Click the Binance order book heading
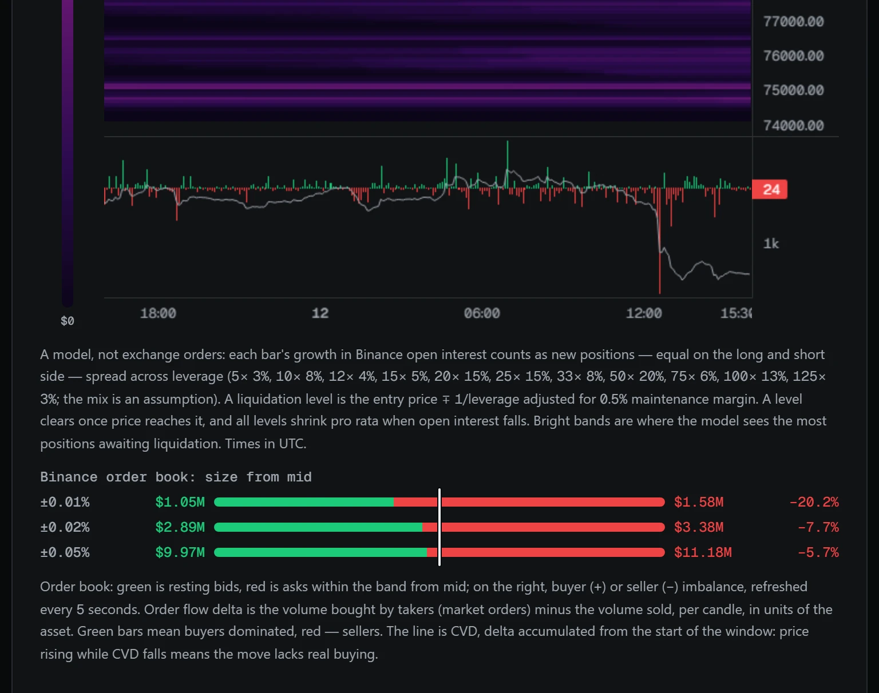This screenshot has height=693, width=879. (176, 477)
